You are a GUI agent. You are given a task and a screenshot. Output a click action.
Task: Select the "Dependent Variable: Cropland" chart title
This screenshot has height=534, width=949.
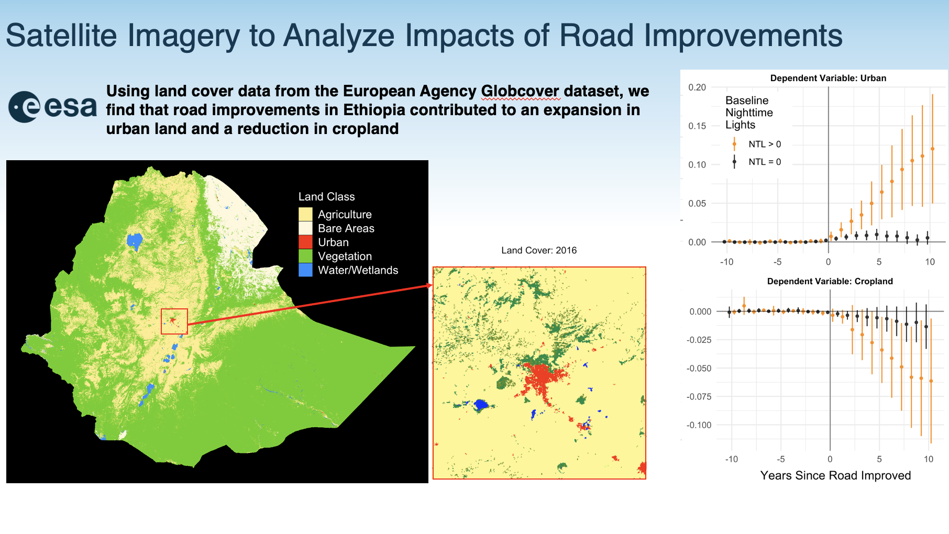tap(830, 281)
